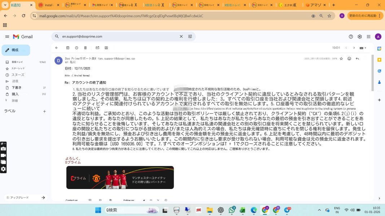
Task: Open Gmail Help question mark
Action: click(351, 36)
